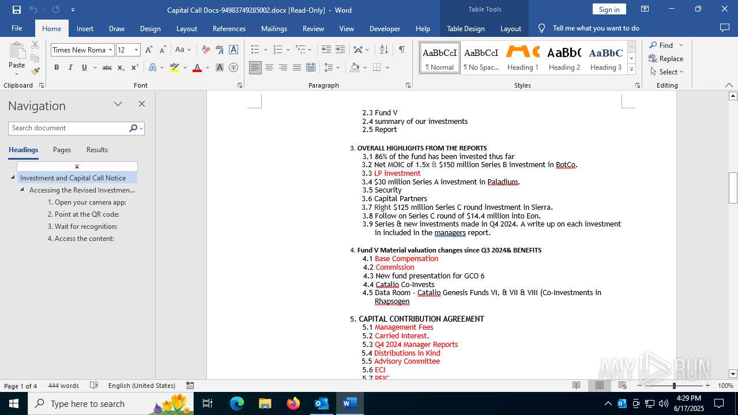This screenshot has width=738, height=415.
Task: Toggle Bold formatting
Action: [x=57, y=67]
